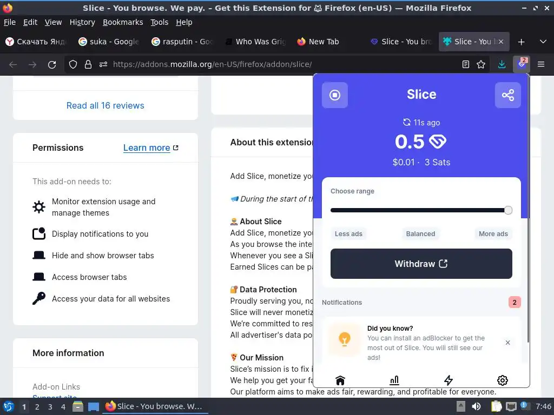
Task: Open the Edit menu
Action: pos(30,22)
